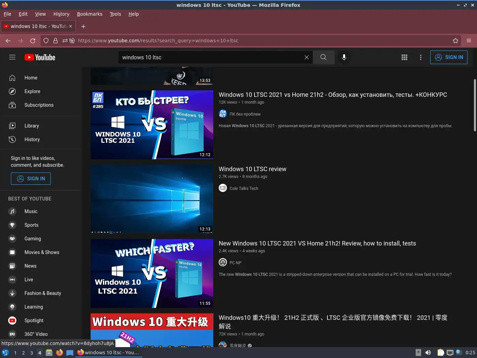Open the application launcher start menu
This screenshot has height=358, width=477.
pos(5,353)
